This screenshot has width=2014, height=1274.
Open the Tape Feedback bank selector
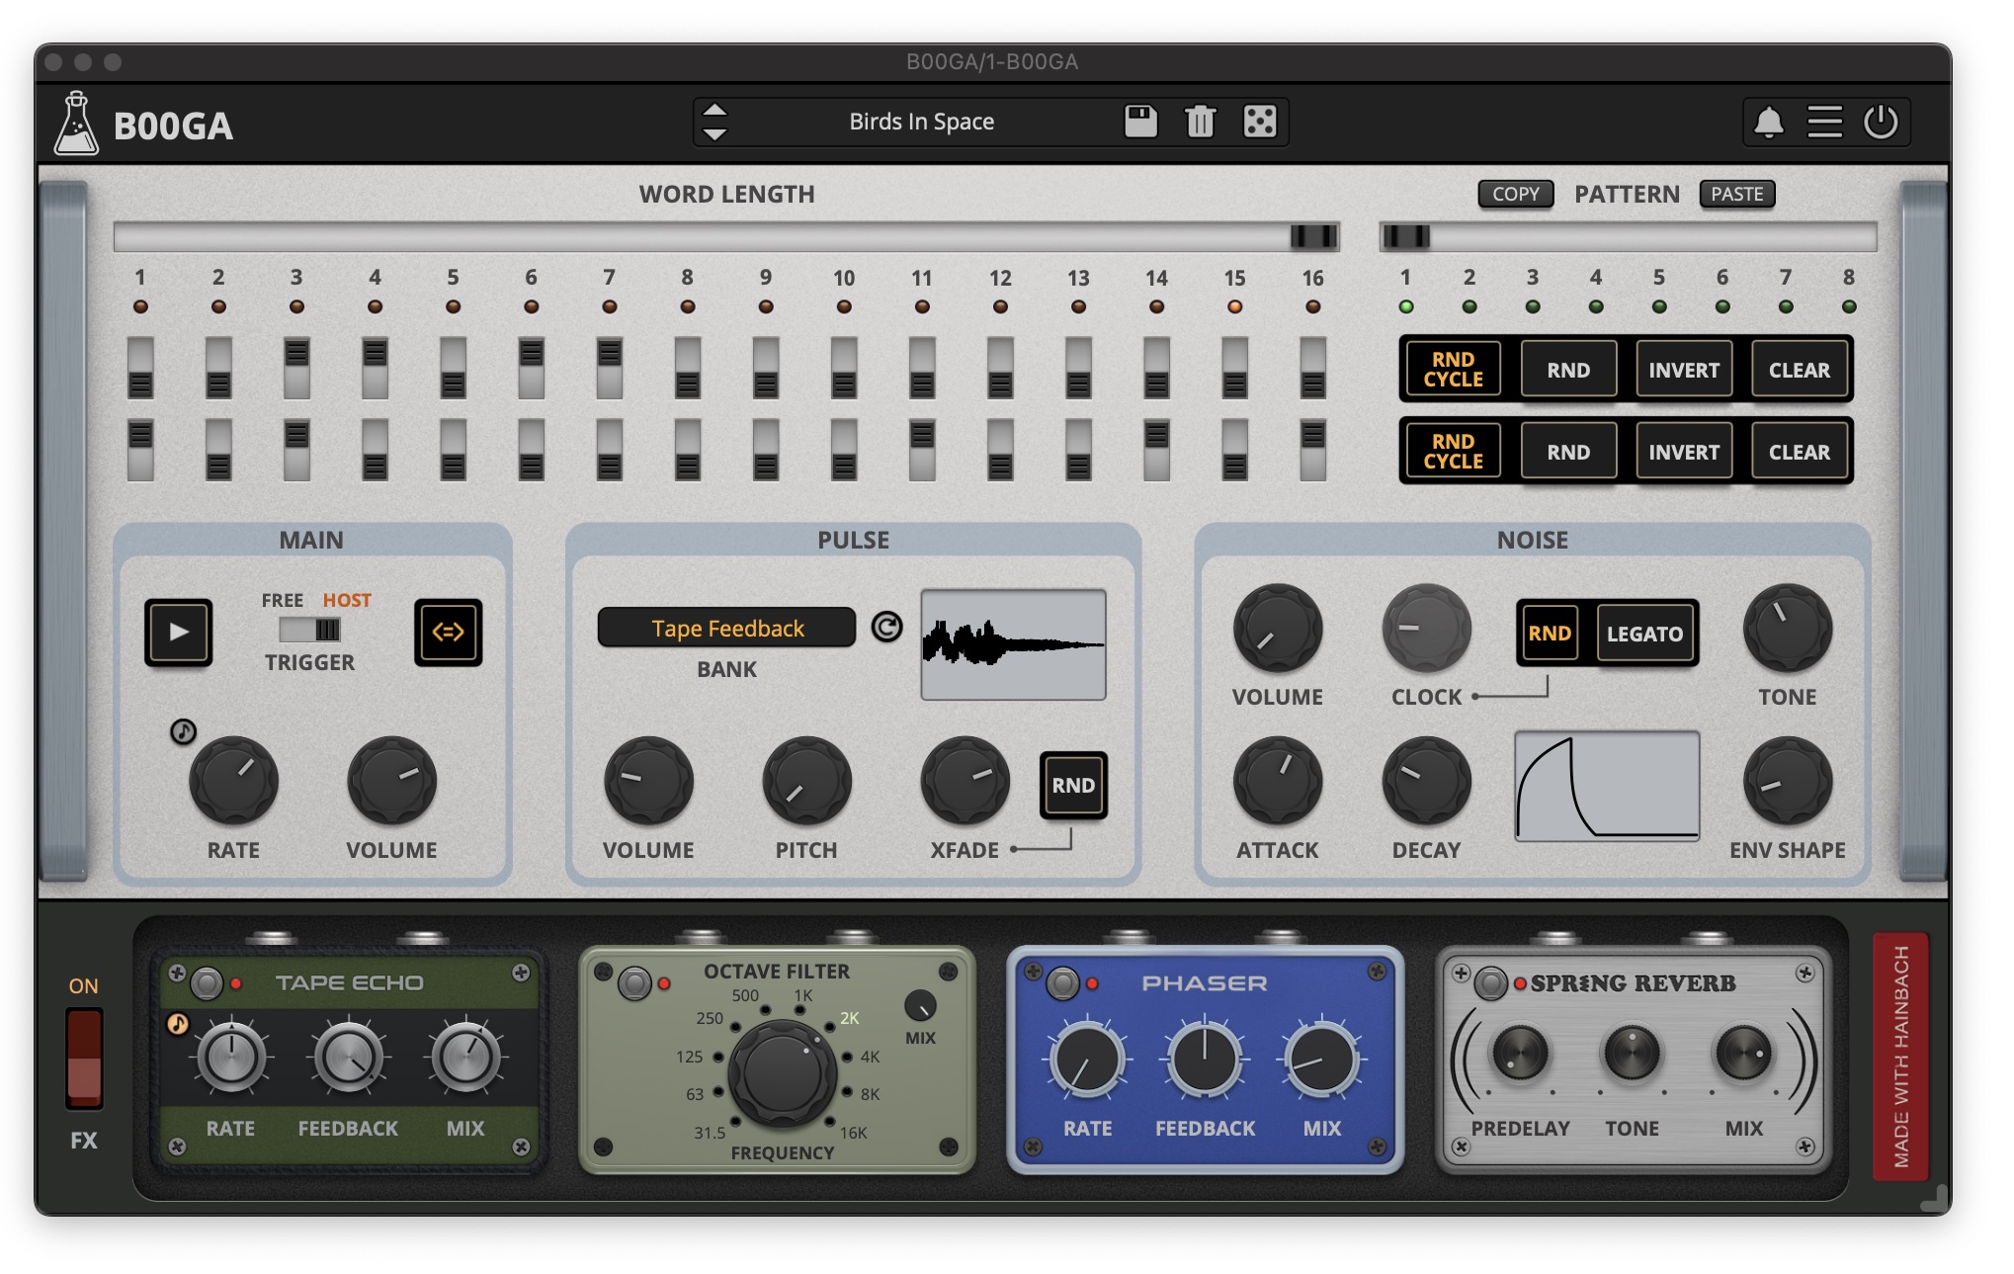[726, 629]
